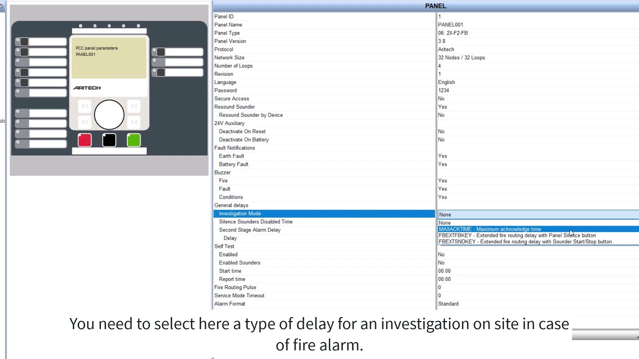Viewport: 639px width, 359px height.
Task: Select MAXACKTIME Maximum acknowledge time option
Action: click(x=538, y=229)
